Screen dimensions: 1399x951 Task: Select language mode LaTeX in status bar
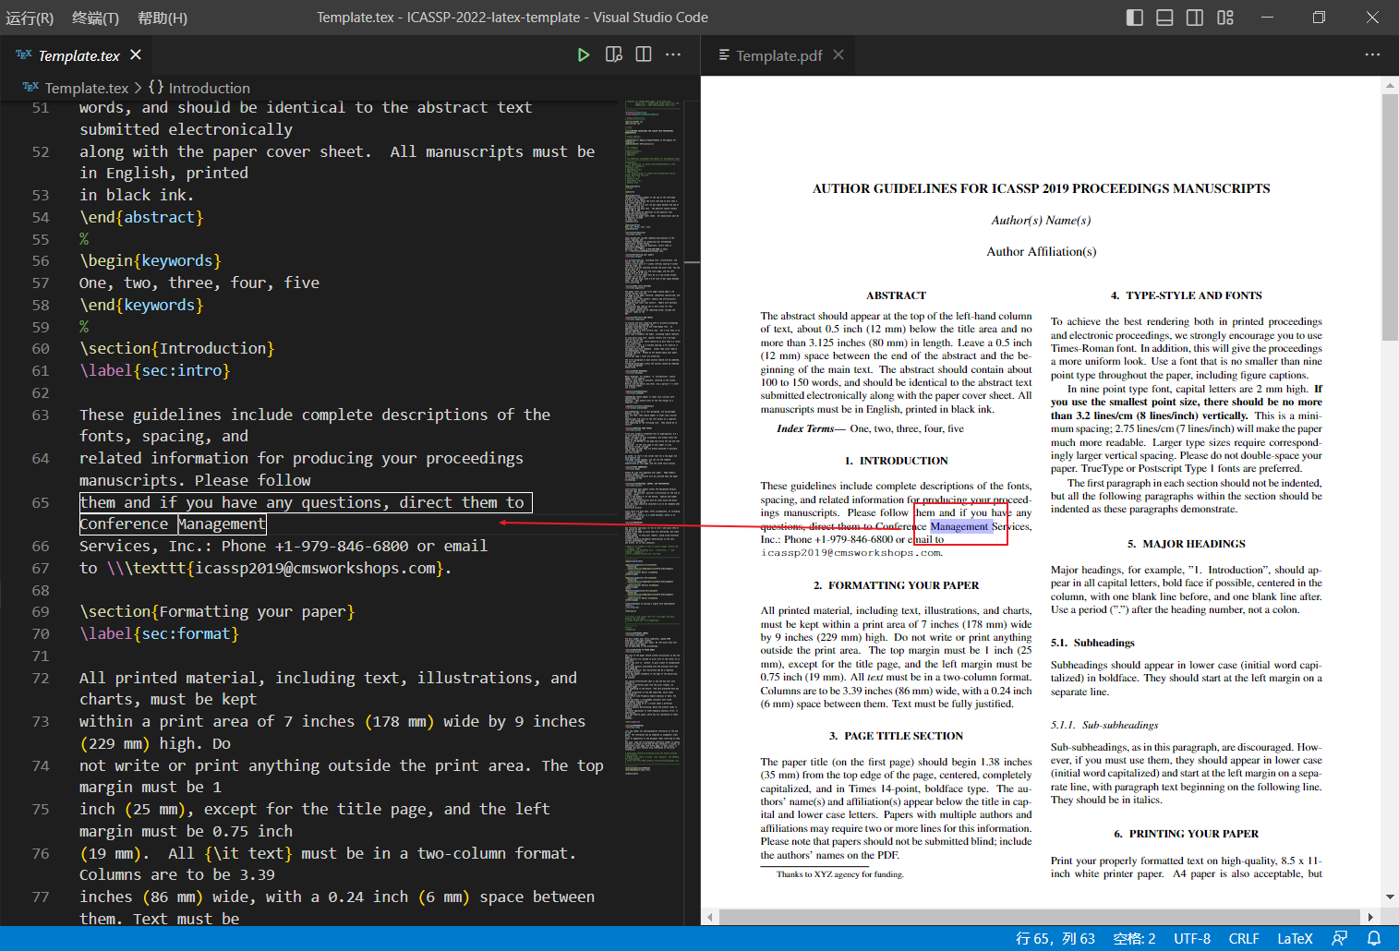1295,938
